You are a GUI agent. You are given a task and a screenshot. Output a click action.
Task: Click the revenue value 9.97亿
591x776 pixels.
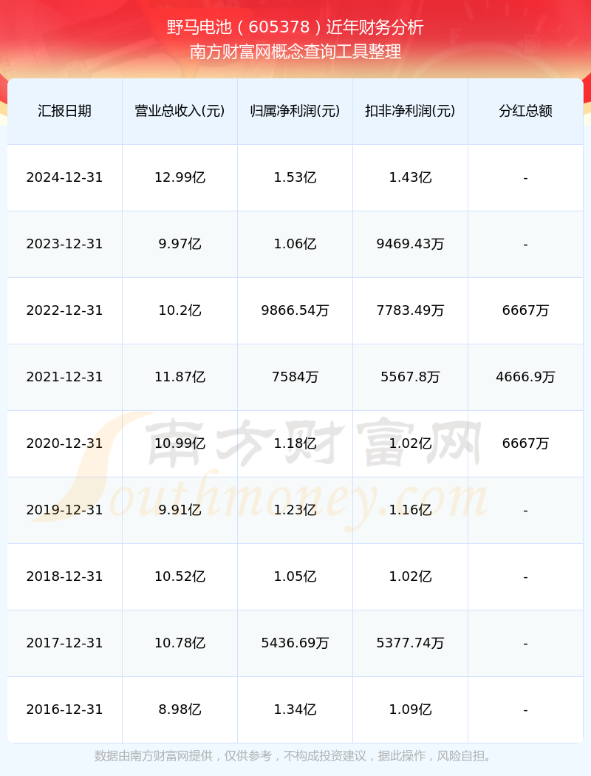tap(180, 244)
